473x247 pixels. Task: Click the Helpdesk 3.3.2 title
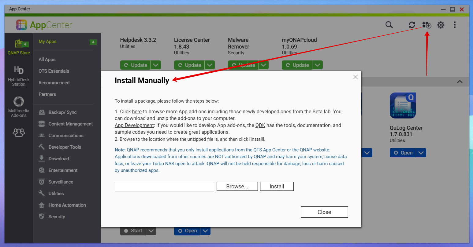[138, 40]
